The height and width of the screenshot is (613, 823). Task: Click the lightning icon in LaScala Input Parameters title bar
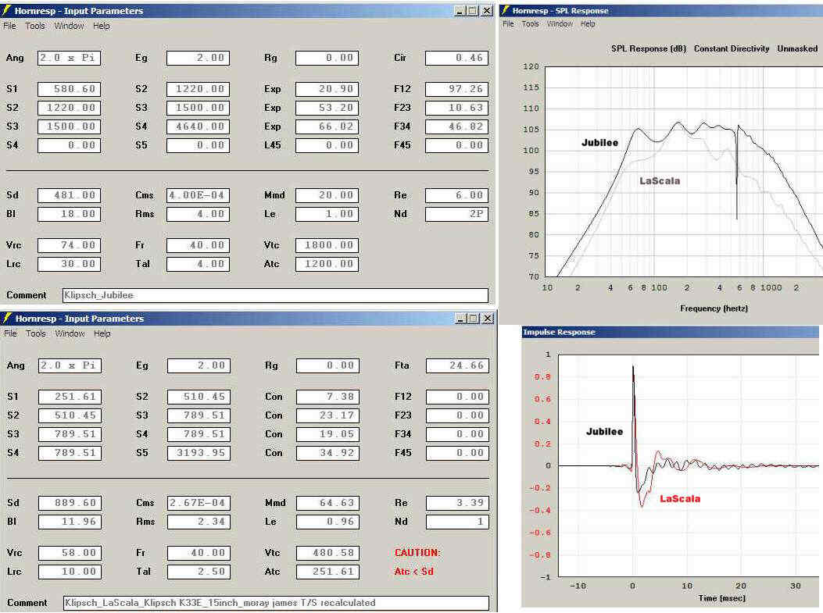7,318
